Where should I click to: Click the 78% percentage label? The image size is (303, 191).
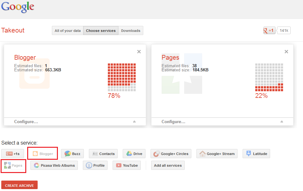click(x=114, y=95)
